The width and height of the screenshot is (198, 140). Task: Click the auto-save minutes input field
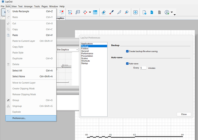(143, 68)
